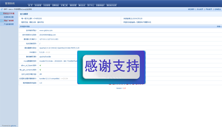Go to the 模板管理 tab
This screenshot has width=222, height=127.
(73, 5)
